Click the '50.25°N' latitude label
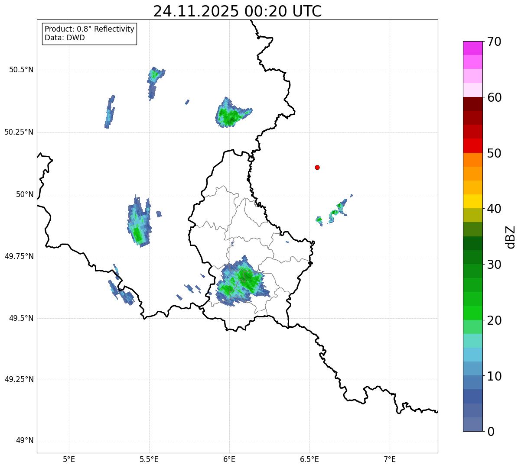The image size is (521, 468). coord(19,132)
